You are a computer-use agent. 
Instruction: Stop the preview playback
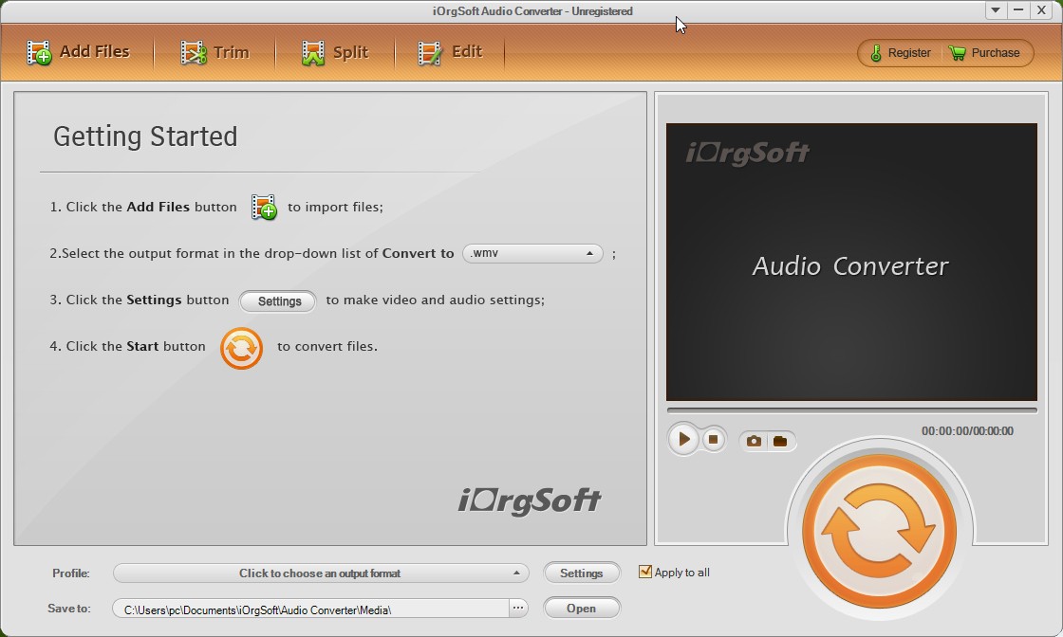(712, 439)
